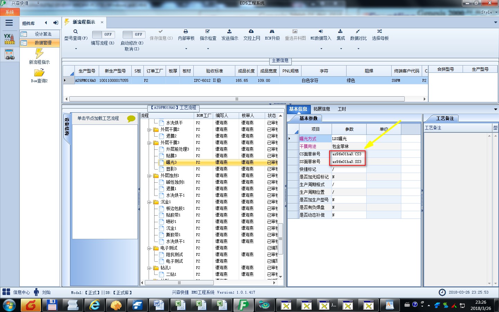
Task: Click the main info table horizontal scrollbar
Action: tap(237, 99)
